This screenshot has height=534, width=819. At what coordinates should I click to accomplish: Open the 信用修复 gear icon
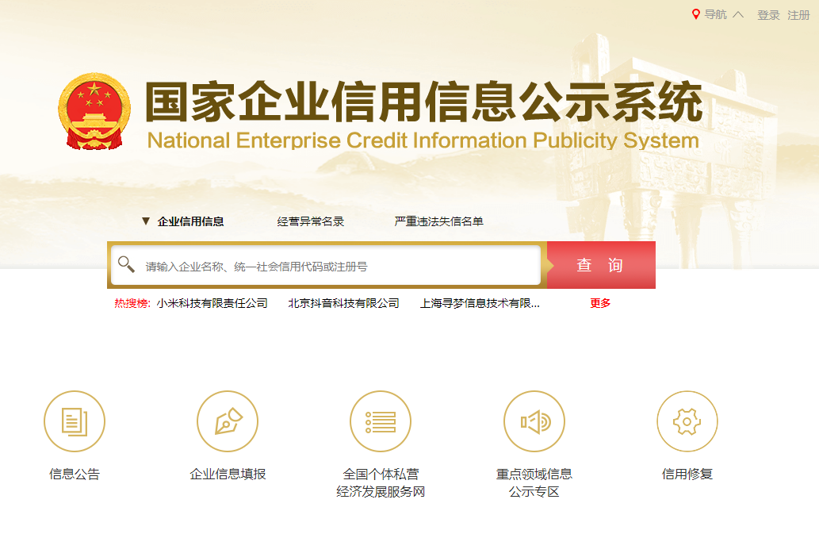pos(687,421)
